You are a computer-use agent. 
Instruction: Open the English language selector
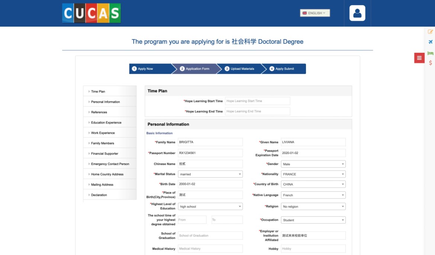point(315,13)
